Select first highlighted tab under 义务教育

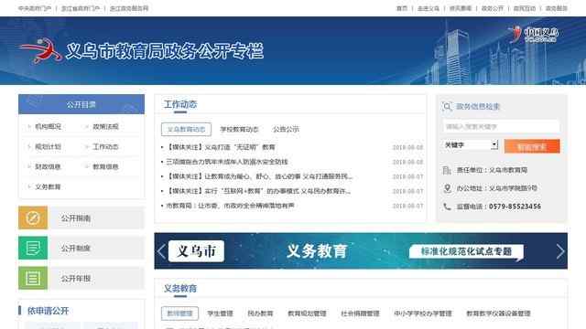click(179, 313)
